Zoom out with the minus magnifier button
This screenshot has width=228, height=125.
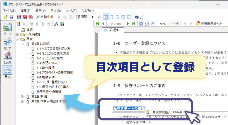[153, 24]
